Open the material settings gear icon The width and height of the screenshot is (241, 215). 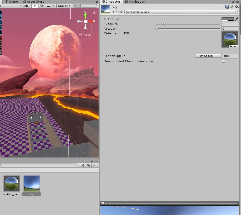click(237, 7)
